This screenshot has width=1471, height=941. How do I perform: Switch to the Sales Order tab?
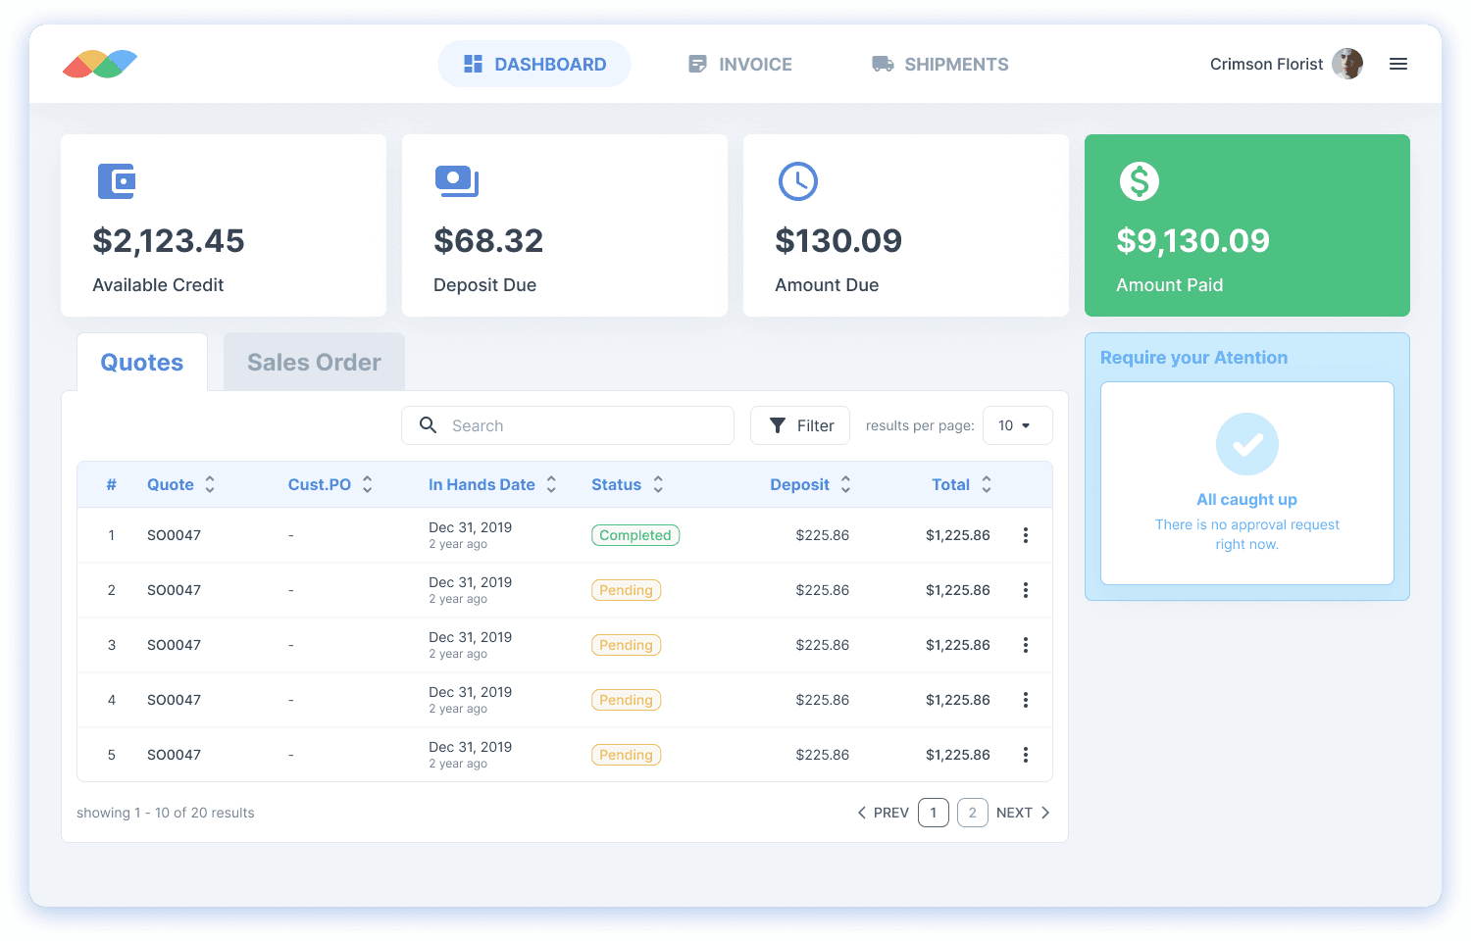tap(314, 362)
